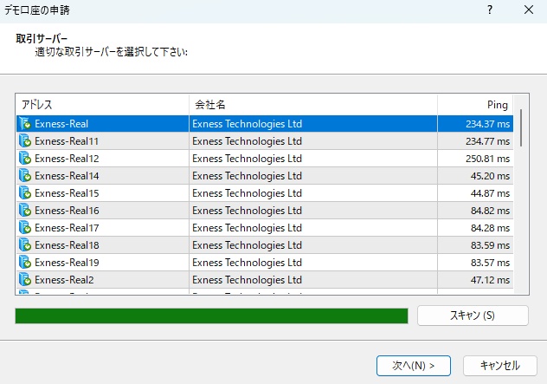The width and height of the screenshot is (547, 384).
Task: Select the Exness-Real15 server name
Action: click(x=67, y=193)
